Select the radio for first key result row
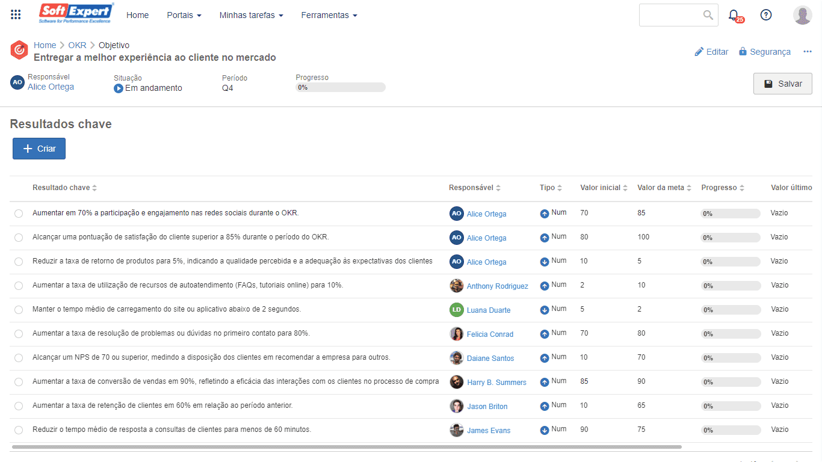 19,214
